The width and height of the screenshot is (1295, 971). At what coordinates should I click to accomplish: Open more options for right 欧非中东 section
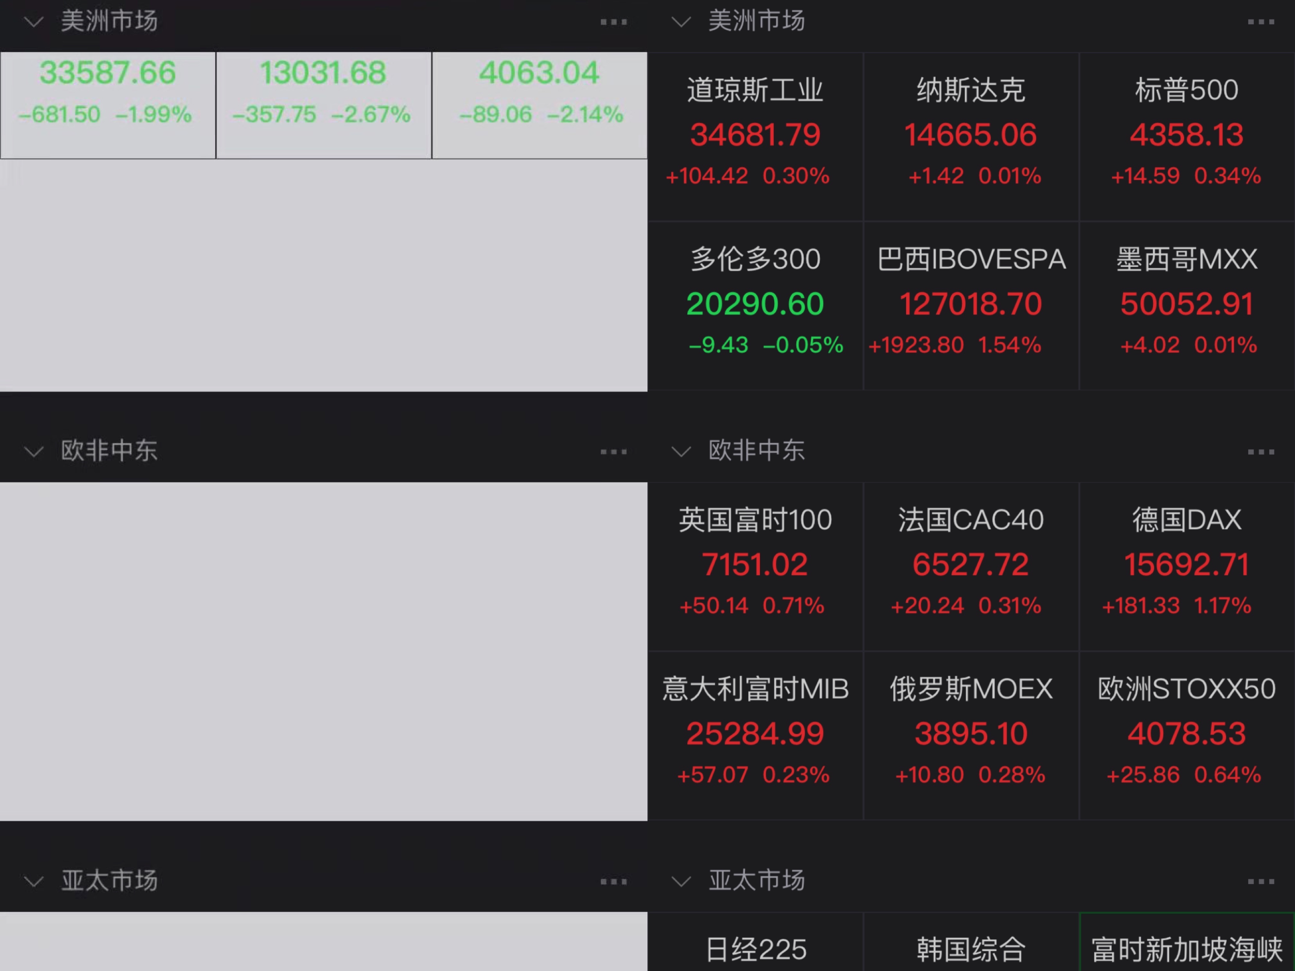click(1260, 452)
